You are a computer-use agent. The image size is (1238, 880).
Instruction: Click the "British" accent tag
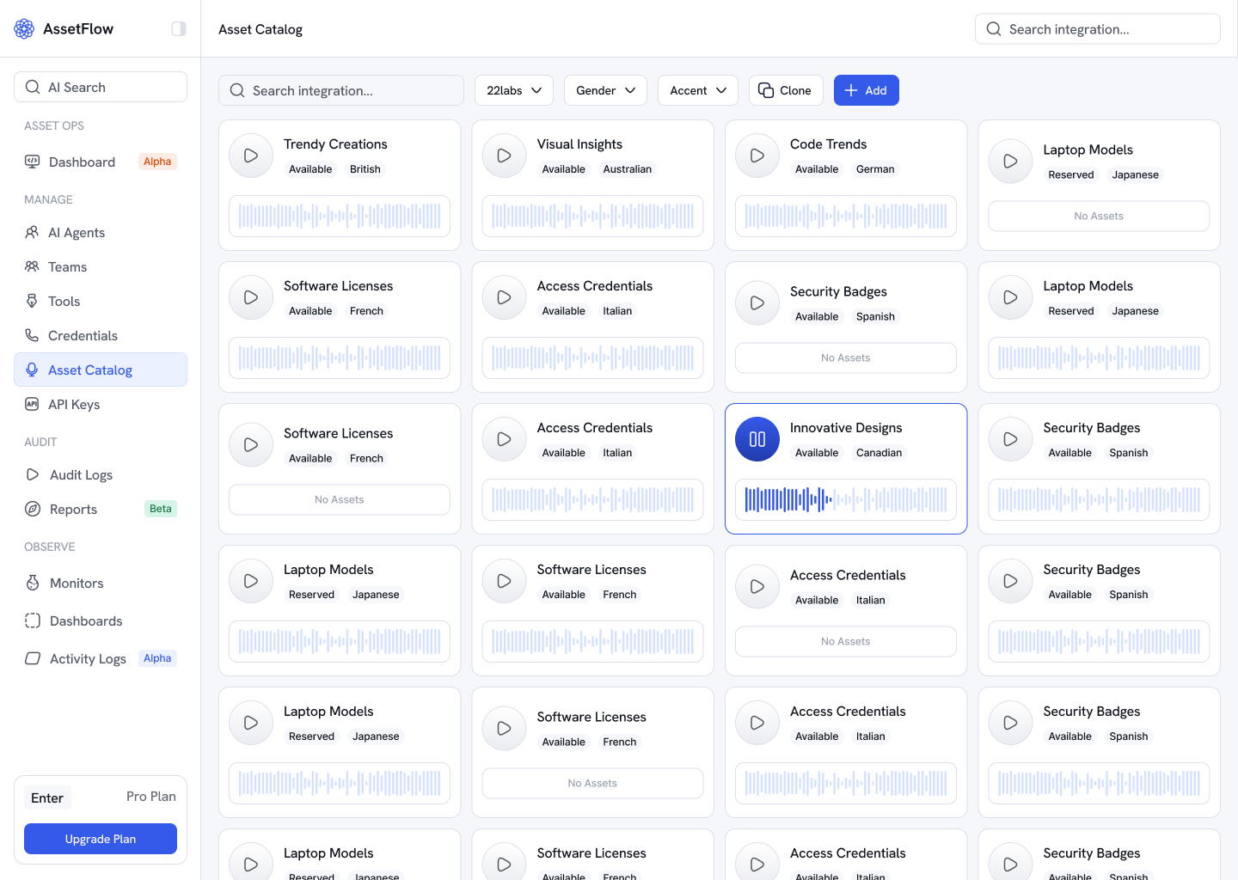[x=365, y=169]
